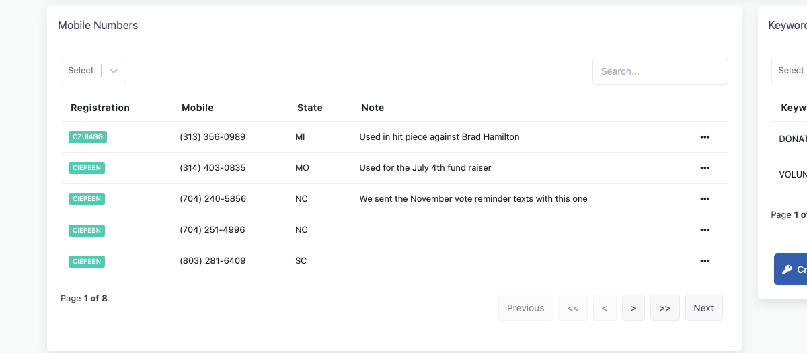Click the CZUI4GG registration badge
The height and width of the screenshot is (353, 807).
[87, 137]
